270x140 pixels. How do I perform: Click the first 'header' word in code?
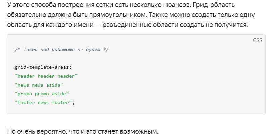(x=26, y=76)
